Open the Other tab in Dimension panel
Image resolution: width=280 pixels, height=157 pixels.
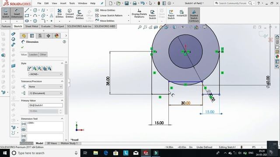click(43, 55)
